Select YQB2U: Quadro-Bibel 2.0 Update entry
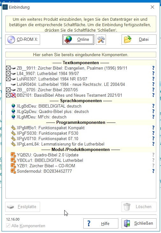 [x=48, y=155]
